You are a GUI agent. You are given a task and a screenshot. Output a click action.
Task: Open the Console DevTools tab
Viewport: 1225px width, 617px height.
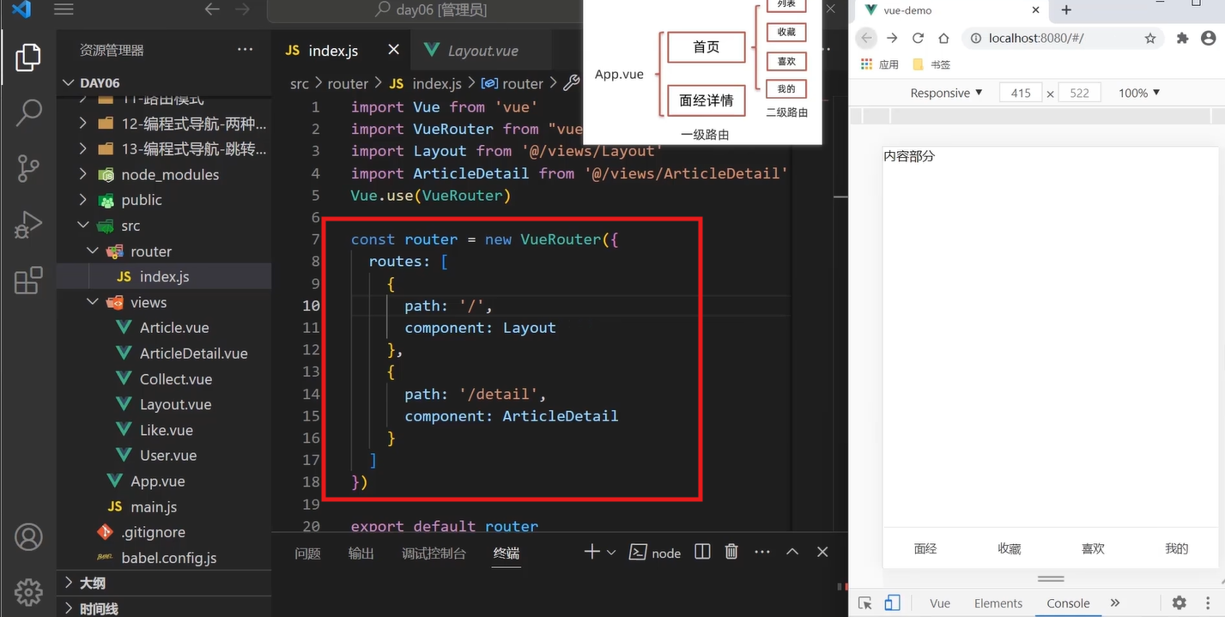[1068, 602]
